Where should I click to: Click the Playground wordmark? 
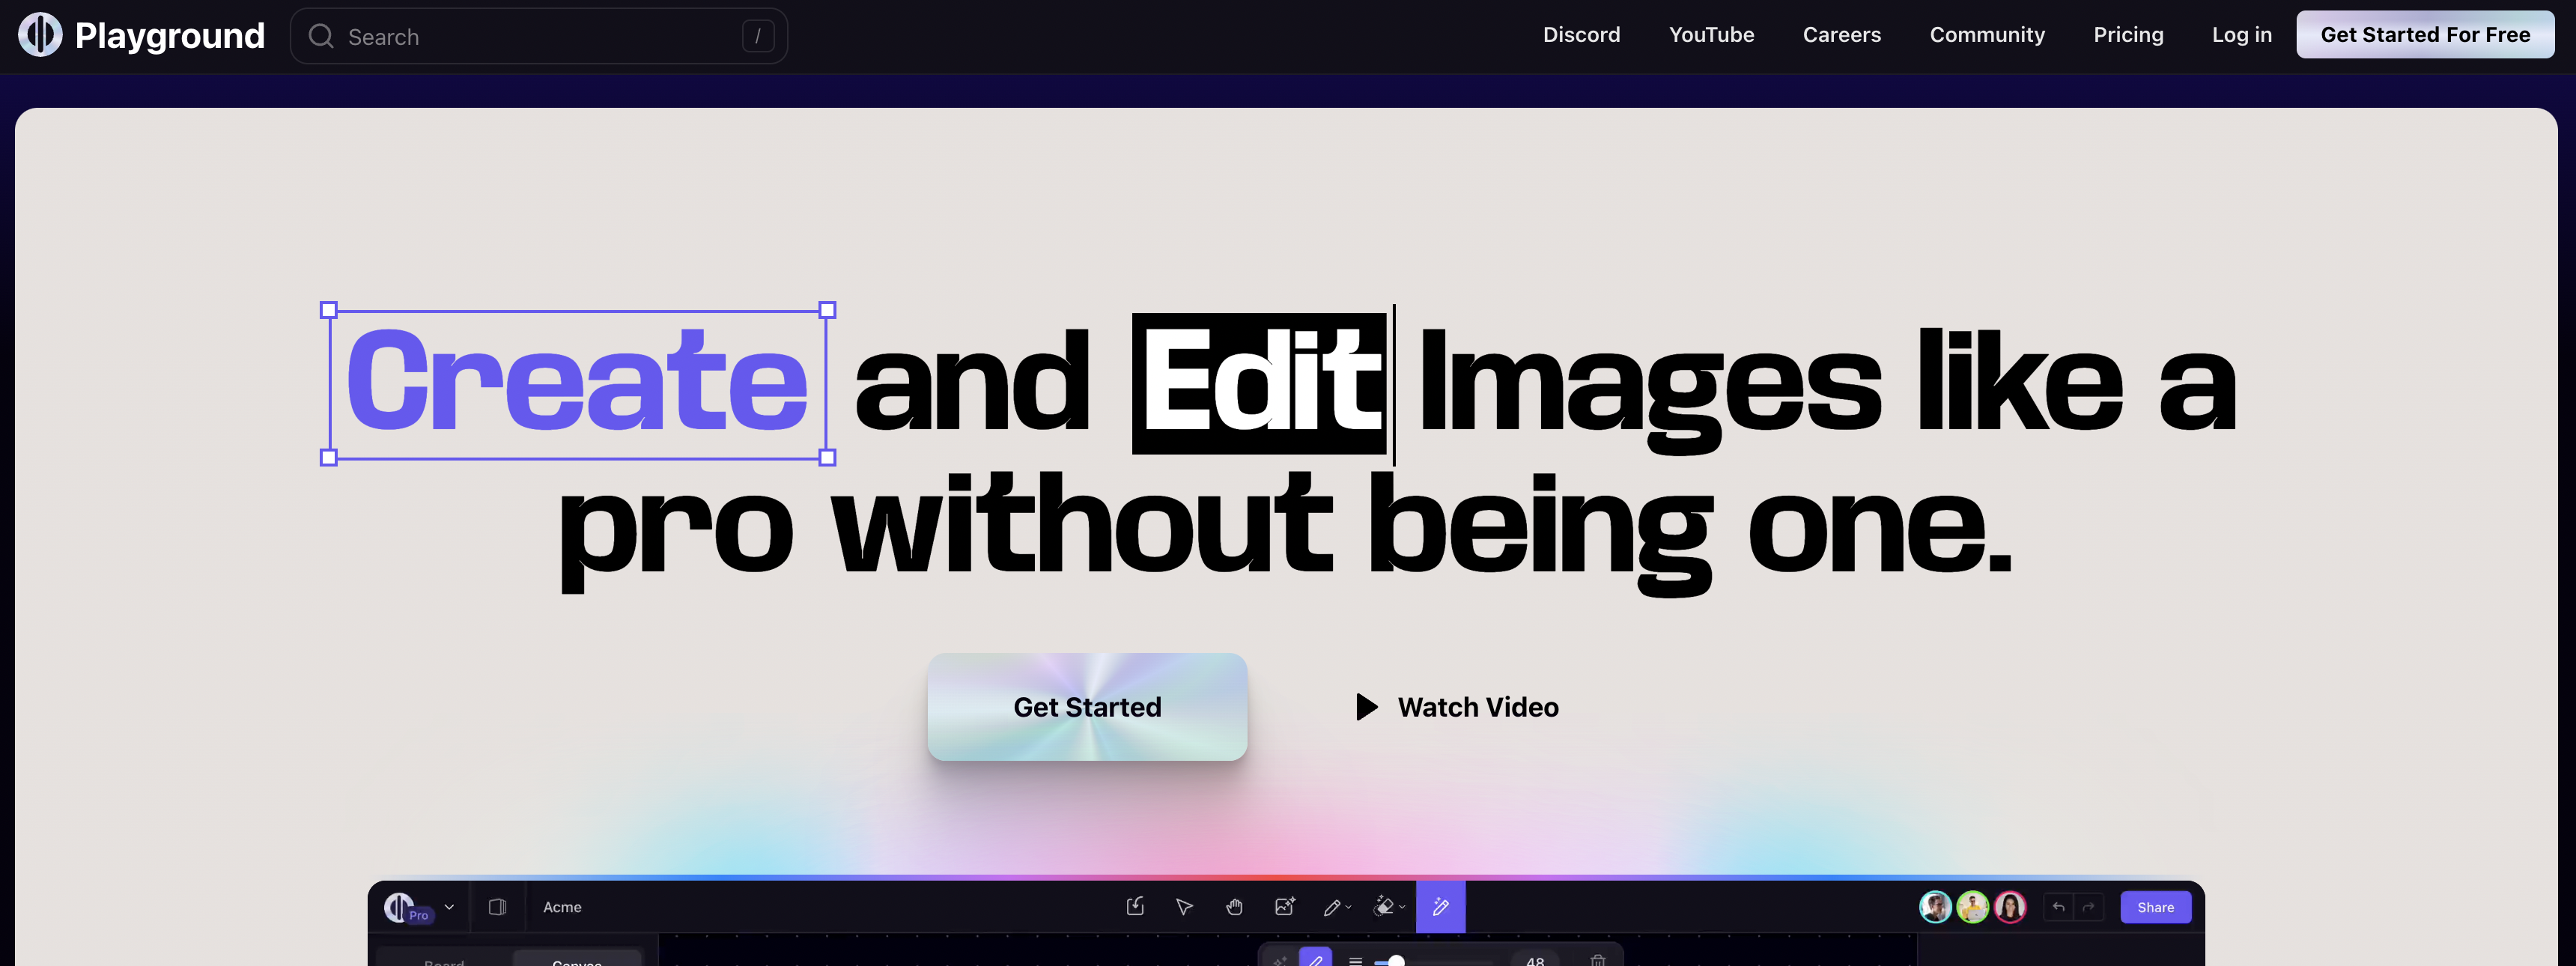(170, 36)
